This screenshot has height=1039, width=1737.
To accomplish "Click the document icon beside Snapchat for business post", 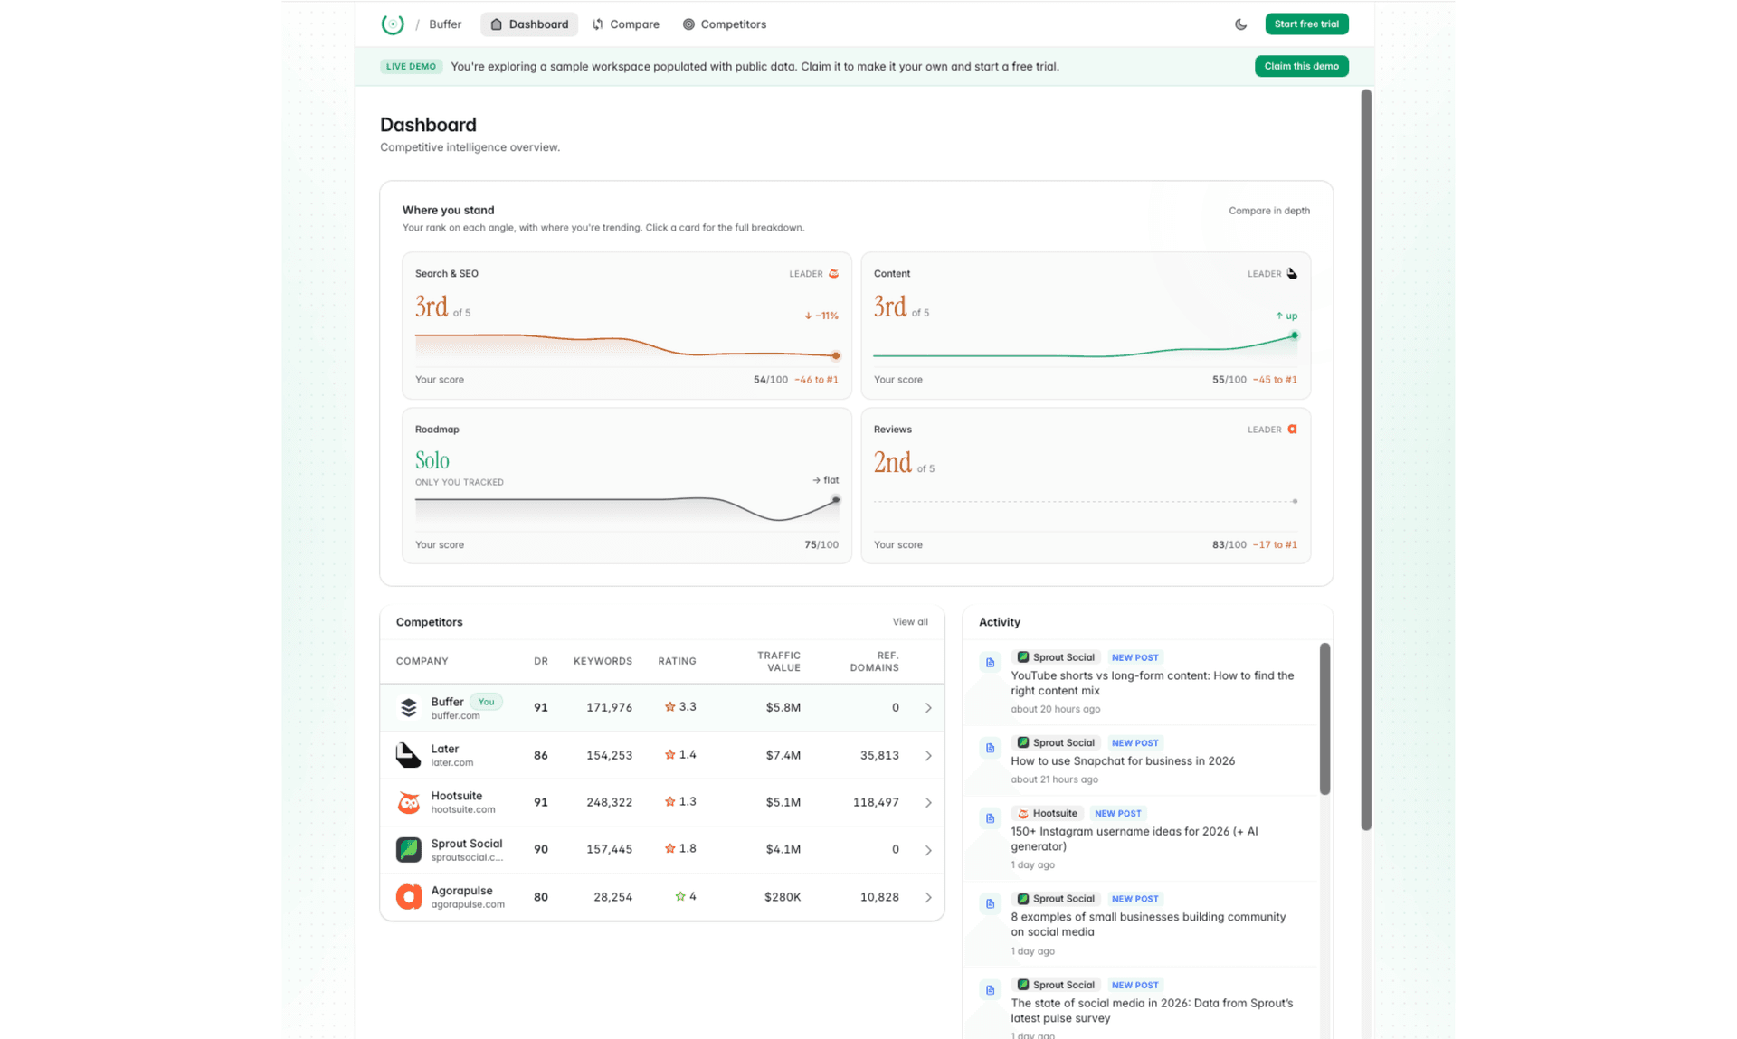I will click(990, 748).
